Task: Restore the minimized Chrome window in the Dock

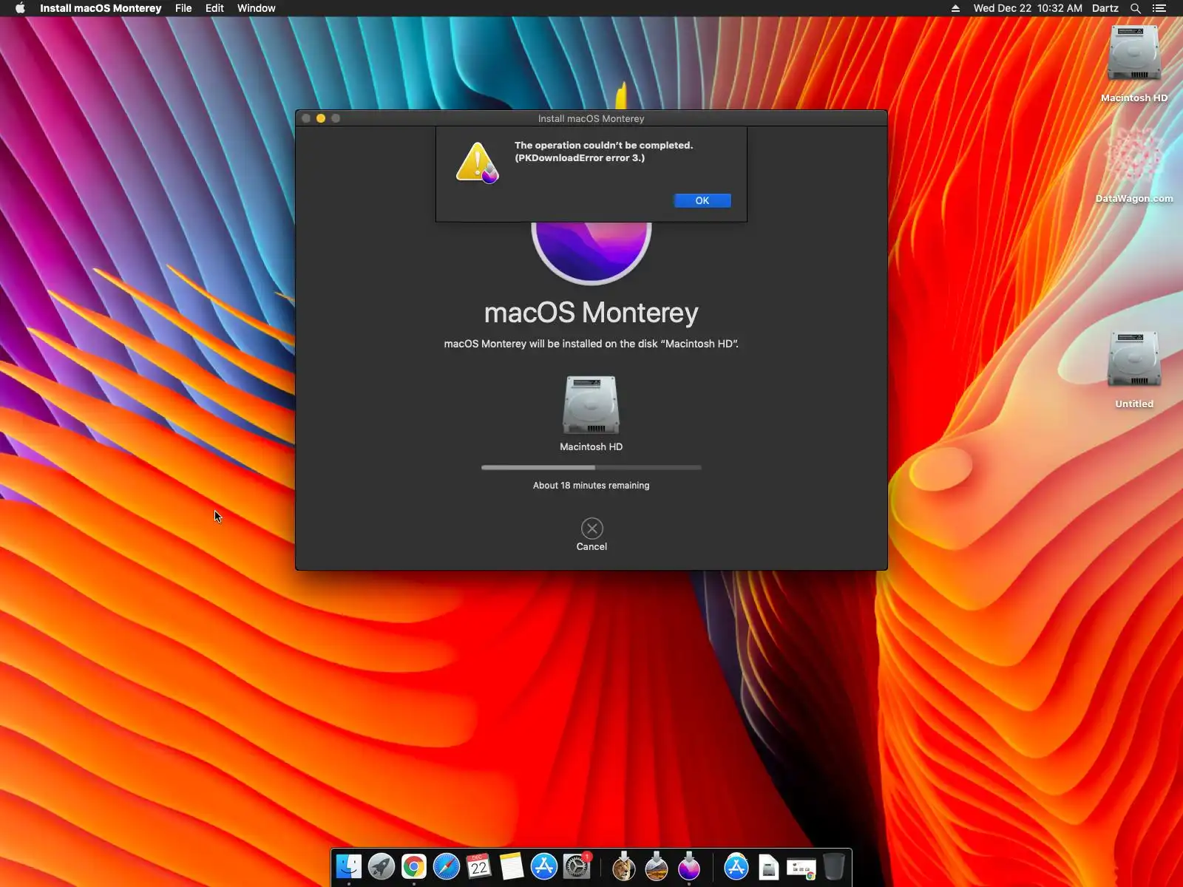Action: (x=801, y=868)
